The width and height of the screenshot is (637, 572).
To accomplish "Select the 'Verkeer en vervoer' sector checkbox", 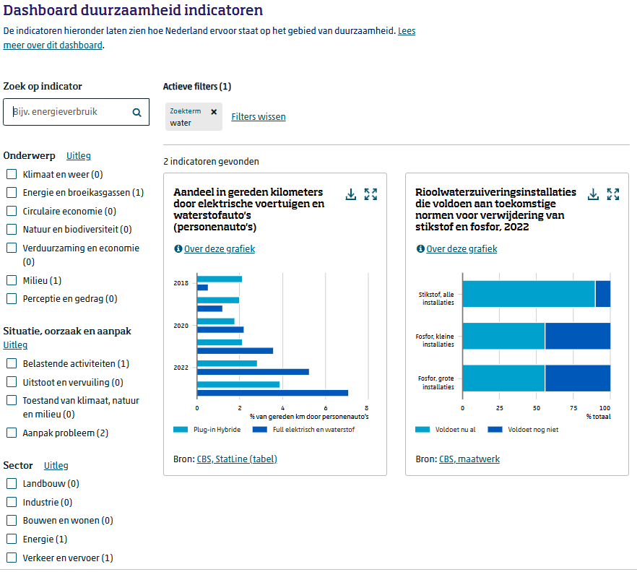I will pyautogui.click(x=12, y=558).
